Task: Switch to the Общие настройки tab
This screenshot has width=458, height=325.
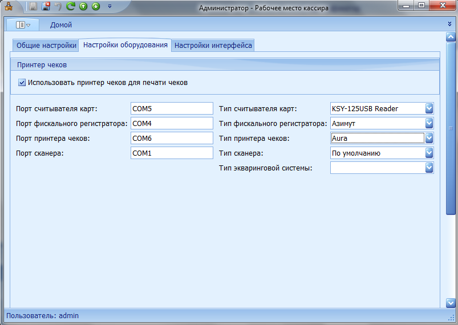Action: [46, 46]
